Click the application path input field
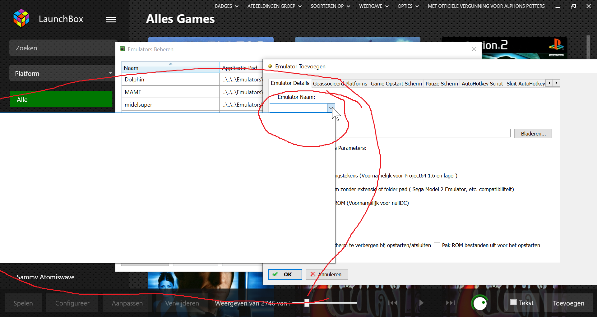This screenshot has width=597, height=317. [x=423, y=133]
